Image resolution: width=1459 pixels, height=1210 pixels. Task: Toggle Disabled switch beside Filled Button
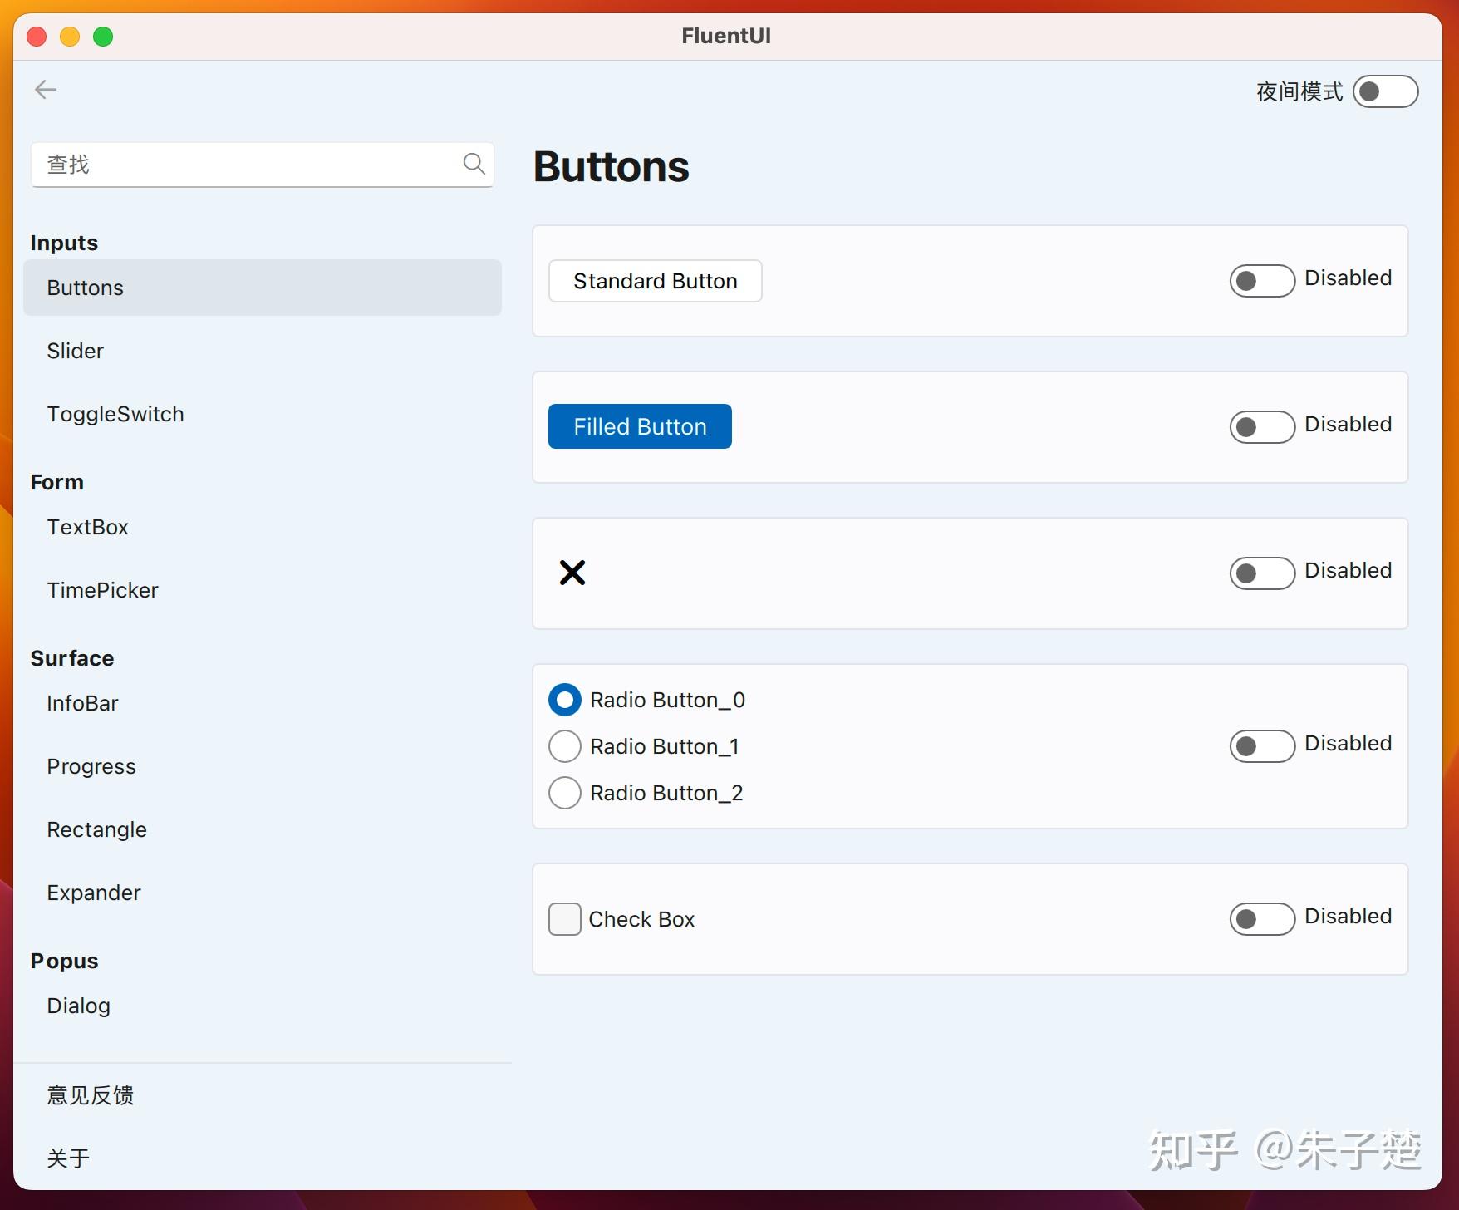tap(1262, 427)
